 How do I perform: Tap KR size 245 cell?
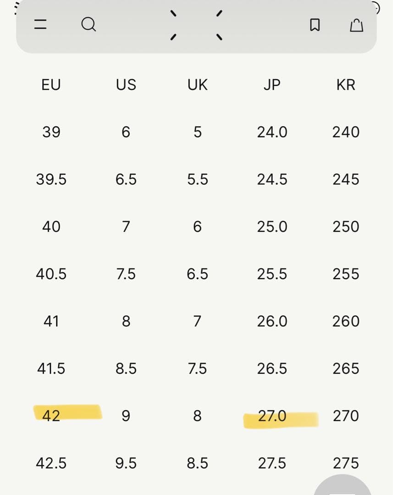click(346, 179)
